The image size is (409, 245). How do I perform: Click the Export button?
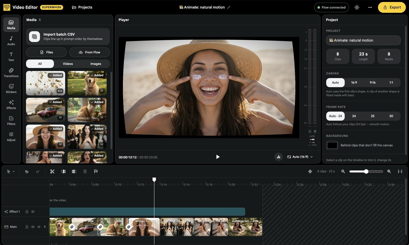[392, 7]
